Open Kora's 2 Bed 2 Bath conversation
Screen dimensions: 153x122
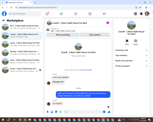21,27
